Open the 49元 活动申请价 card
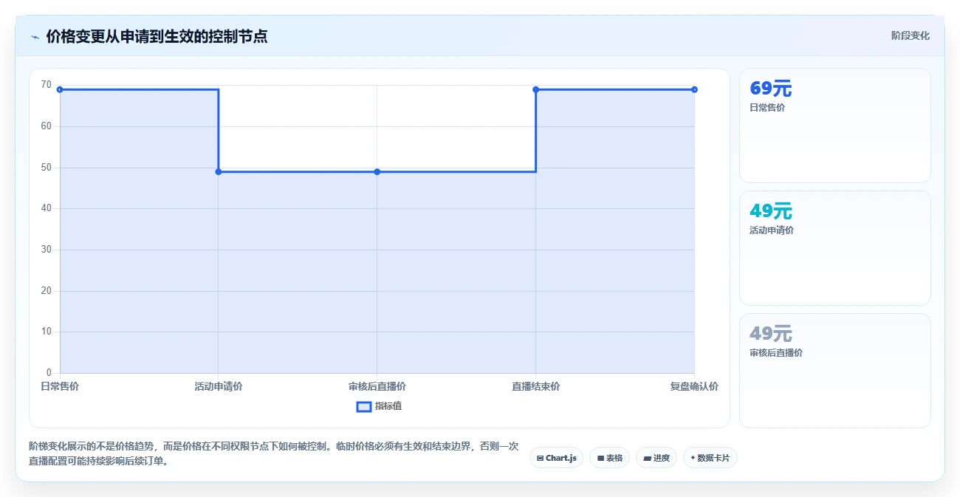 click(x=835, y=248)
